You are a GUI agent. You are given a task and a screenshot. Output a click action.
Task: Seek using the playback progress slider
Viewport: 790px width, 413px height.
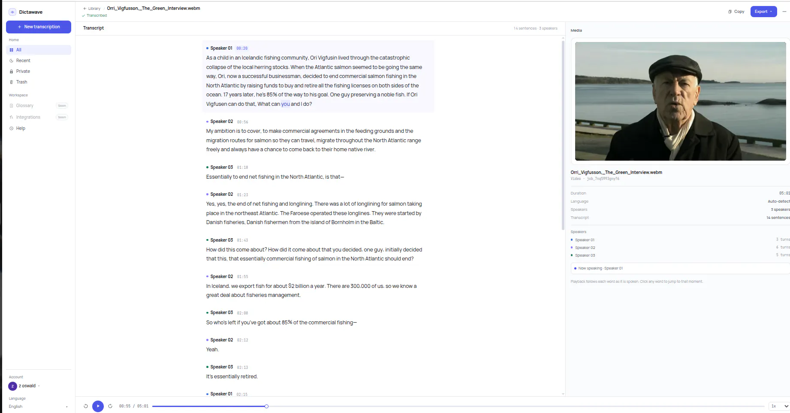458,406
